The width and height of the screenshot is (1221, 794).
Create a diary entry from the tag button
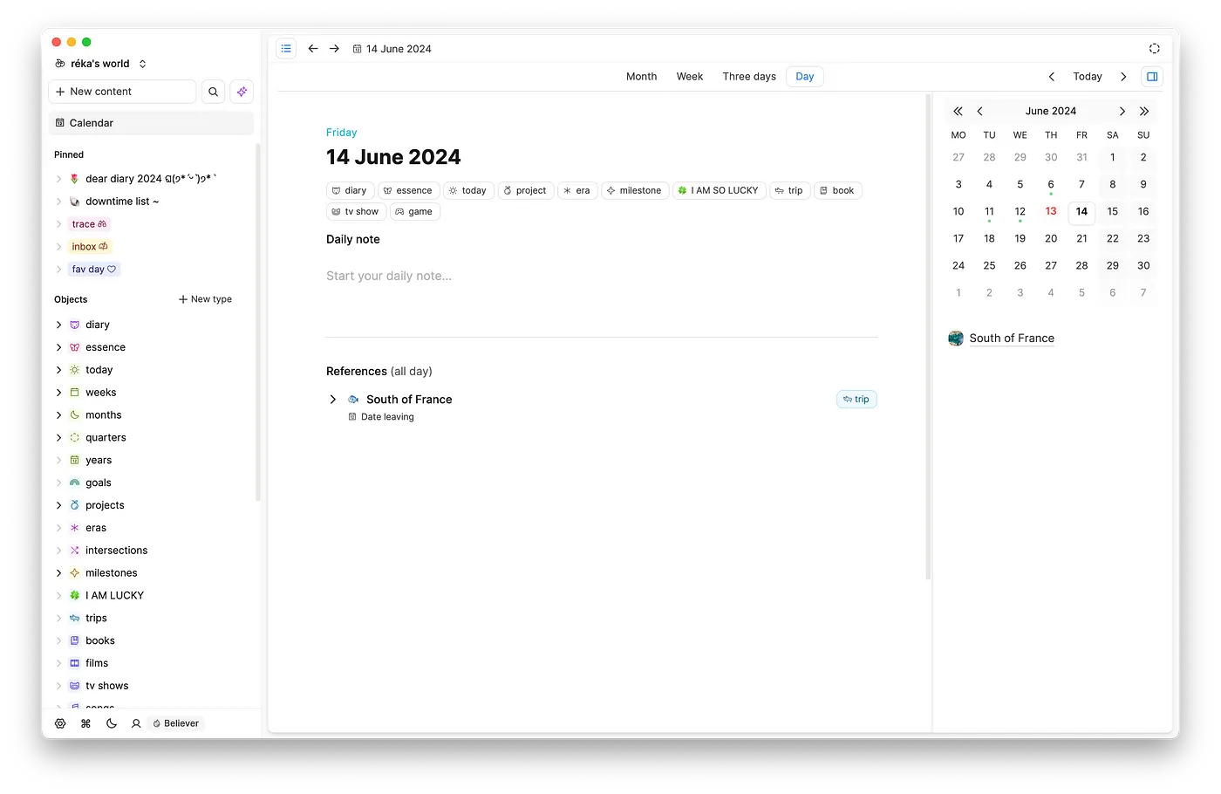pyautogui.click(x=350, y=190)
